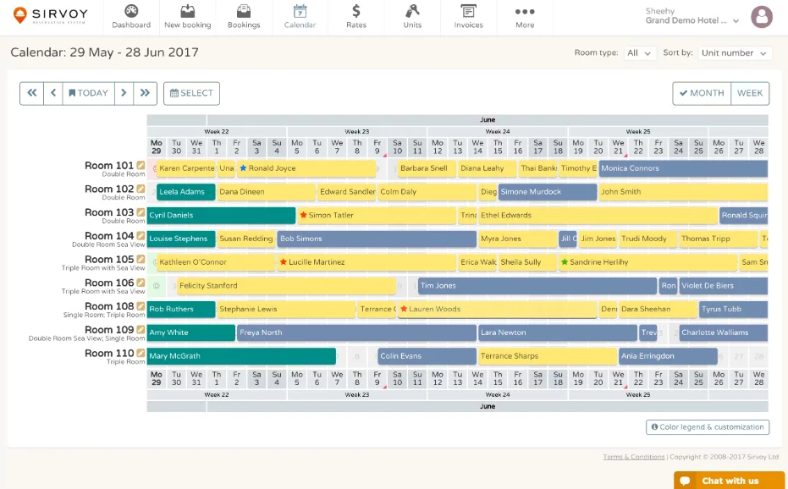Click the New booking icon
Screen dimensions: 788x489
click(x=187, y=12)
